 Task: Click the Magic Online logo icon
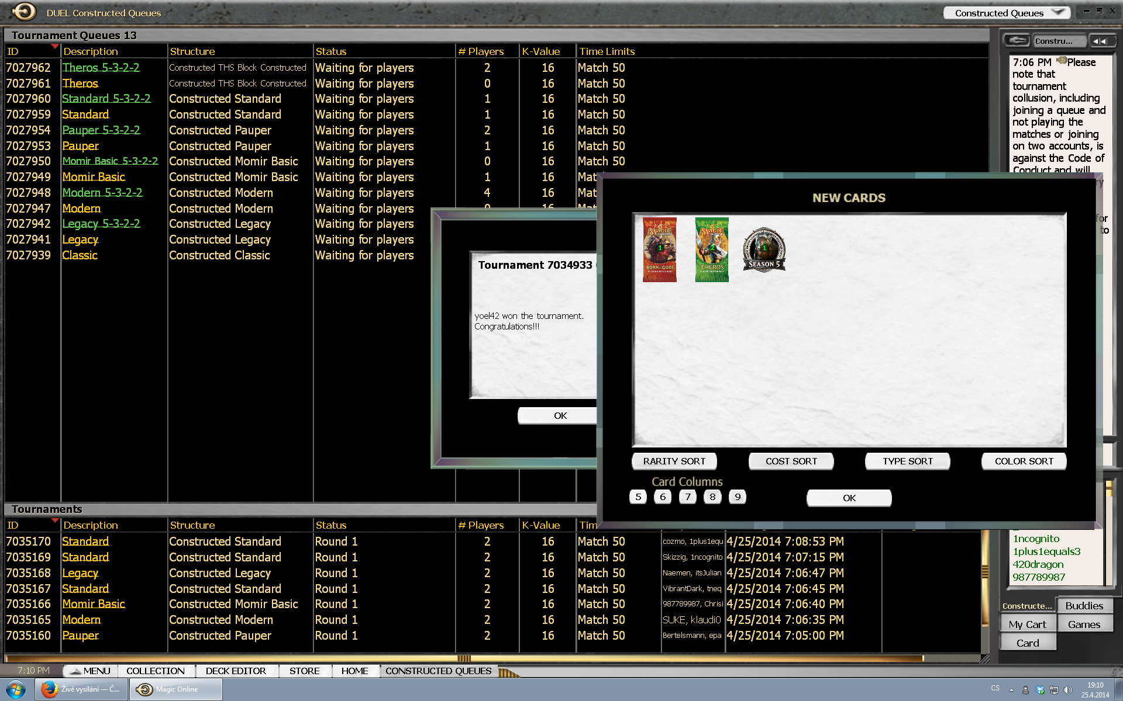(24, 12)
